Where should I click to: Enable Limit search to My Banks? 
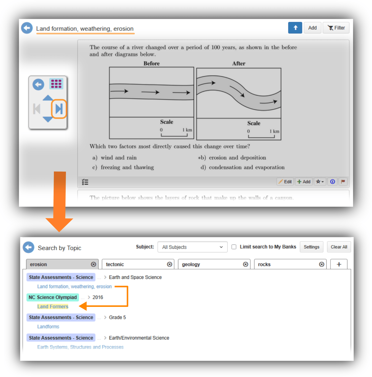point(234,247)
